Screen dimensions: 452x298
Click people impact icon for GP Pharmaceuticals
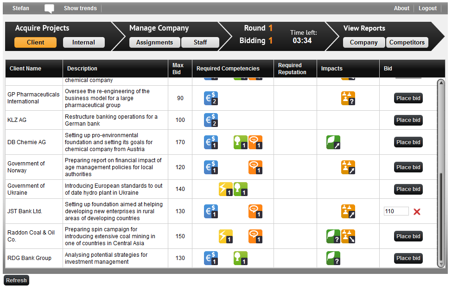[x=348, y=98]
